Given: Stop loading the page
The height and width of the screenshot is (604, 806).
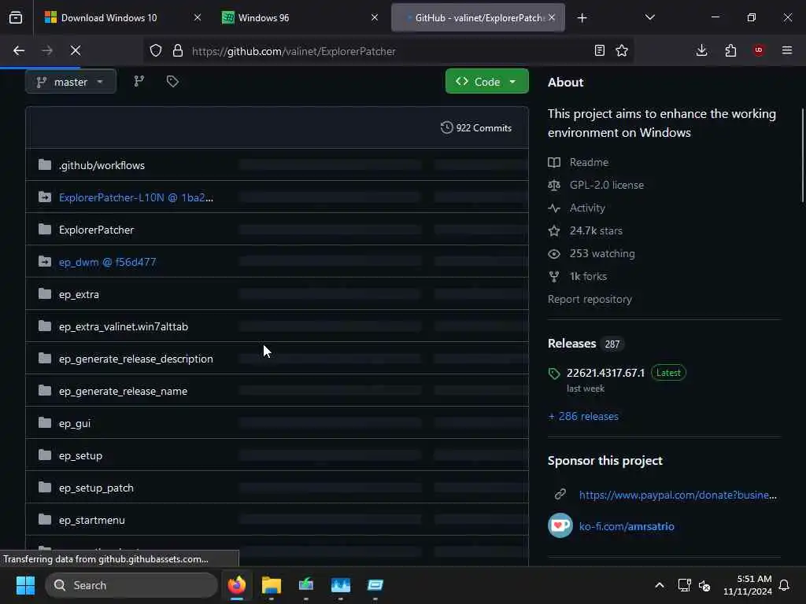Looking at the screenshot, I should coord(76,50).
